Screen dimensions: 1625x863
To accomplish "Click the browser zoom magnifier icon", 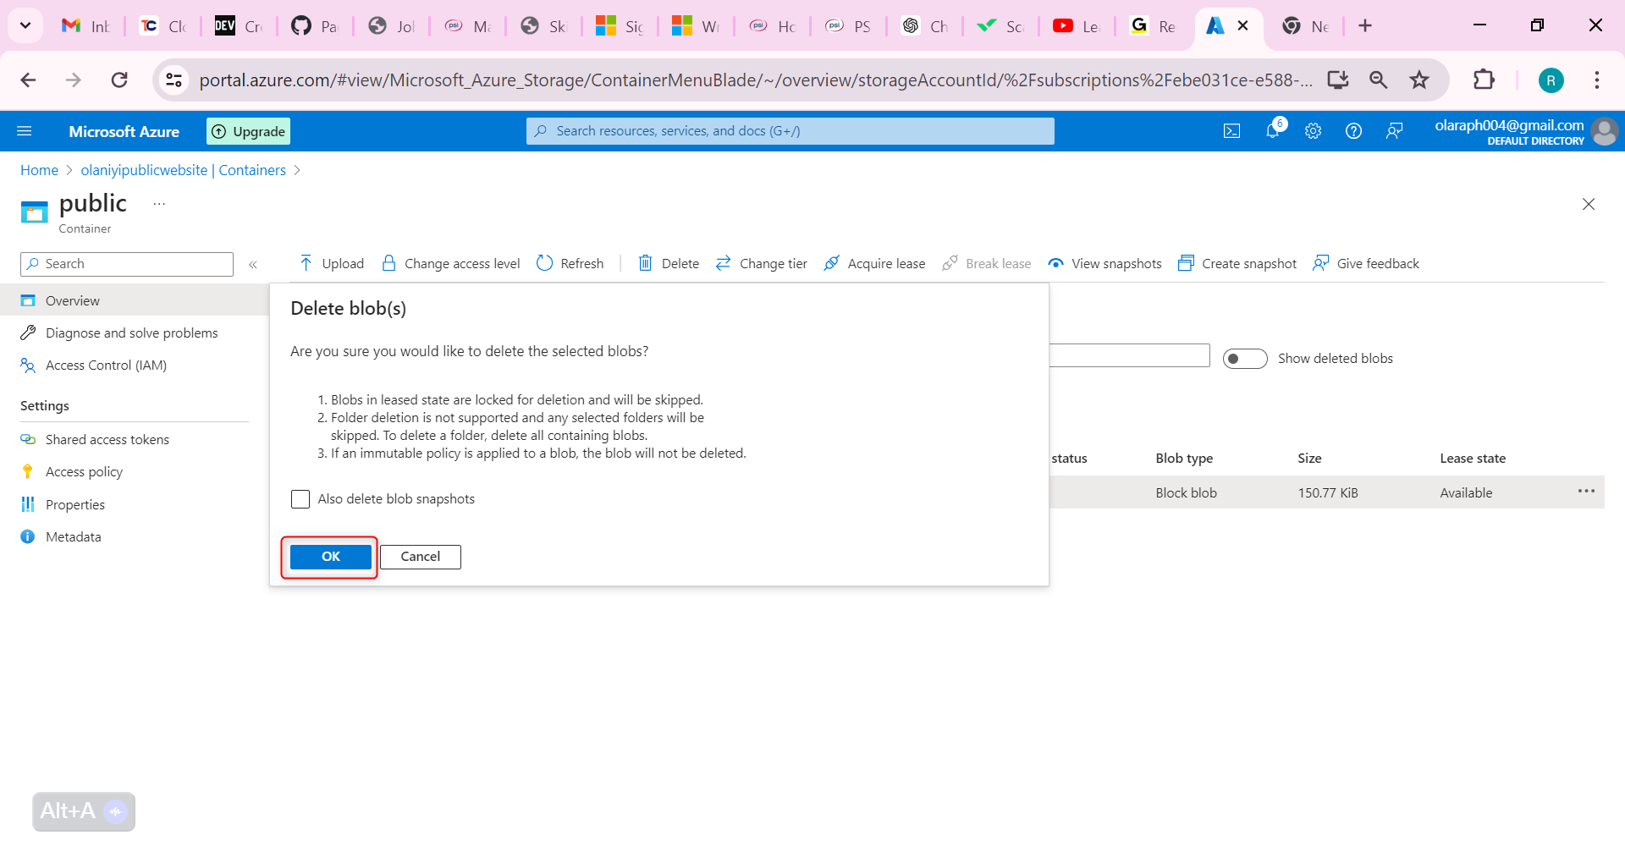I will [1379, 80].
